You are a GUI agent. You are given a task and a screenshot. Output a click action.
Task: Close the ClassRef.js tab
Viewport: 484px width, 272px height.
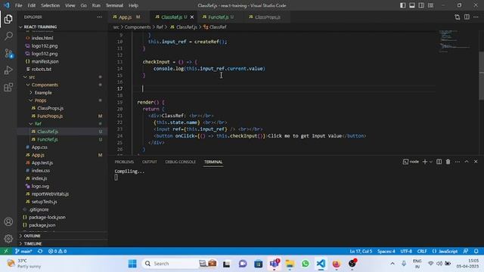point(191,17)
